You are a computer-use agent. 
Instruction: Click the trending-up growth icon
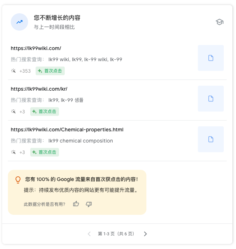(x=19, y=22)
